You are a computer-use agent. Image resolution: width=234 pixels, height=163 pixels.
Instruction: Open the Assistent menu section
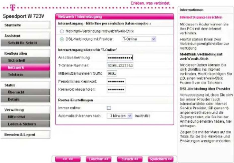click(x=25, y=36)
